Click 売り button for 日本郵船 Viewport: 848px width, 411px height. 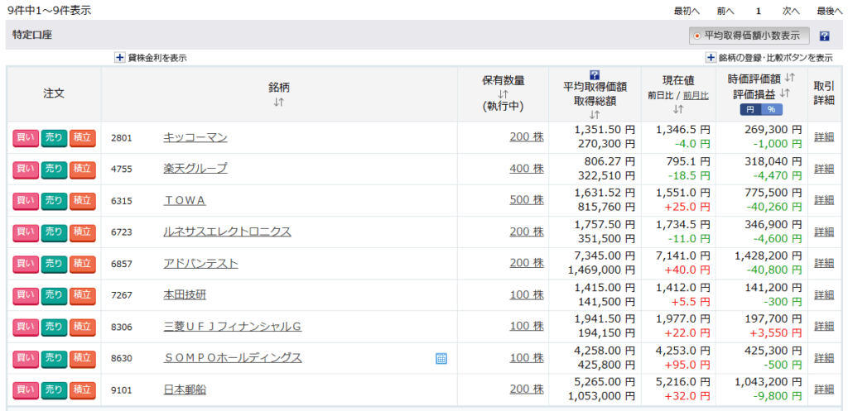[x=54, y=391]
